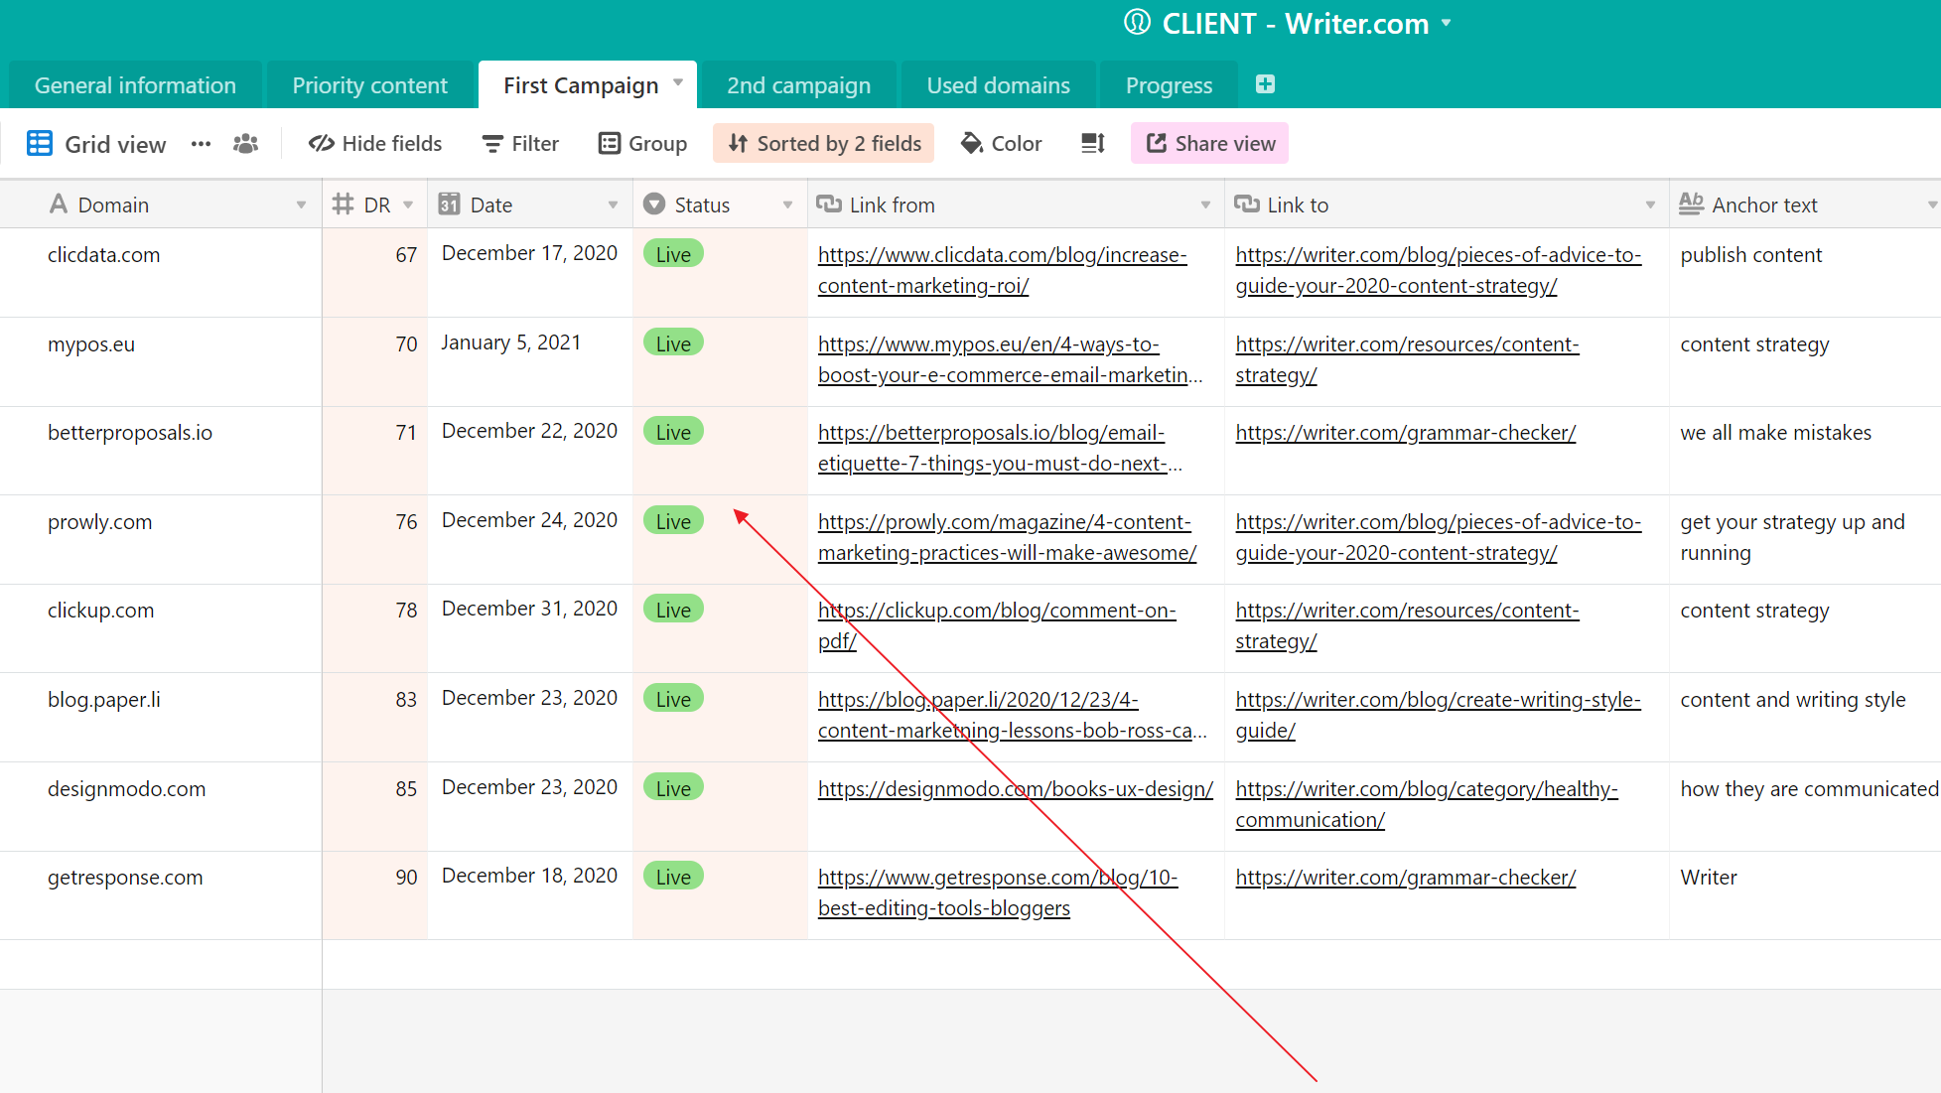Open Status column dropdown arrow
Image resolution: width=1941 pixels, height=1093 pixels.
(x=787, y=205)
